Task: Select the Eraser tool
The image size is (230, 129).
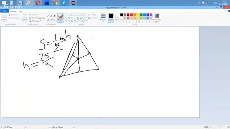Action: click(x=48, y=20)
